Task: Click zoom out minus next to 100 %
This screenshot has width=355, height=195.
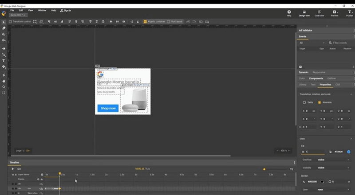Action: coord(277,151)
